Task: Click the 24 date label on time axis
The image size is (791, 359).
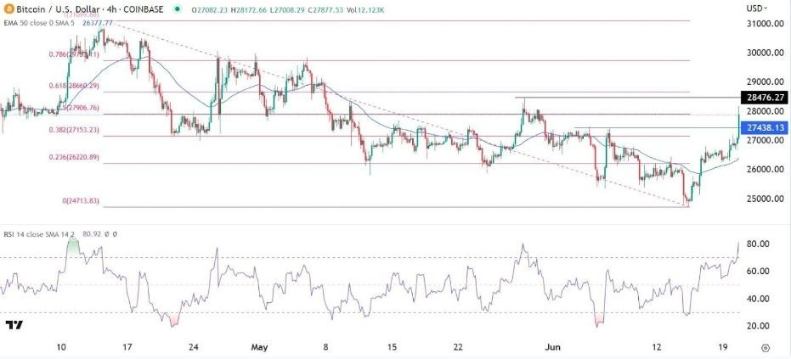Action: 194,347
